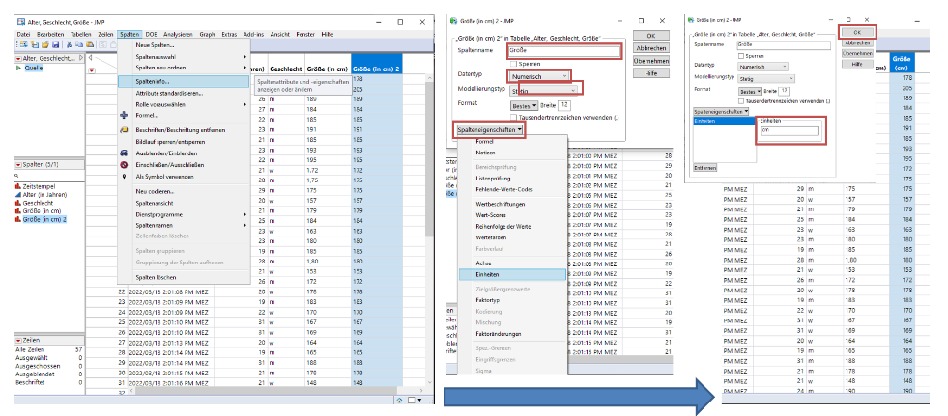Click the Entfernen button

pos(705,165)
